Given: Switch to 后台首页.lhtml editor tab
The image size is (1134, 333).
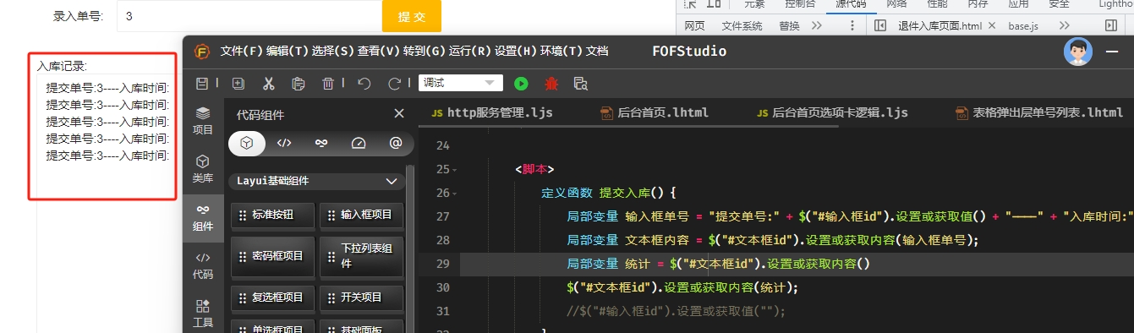Looking at the screenshot, I should [x=655, y=112].
